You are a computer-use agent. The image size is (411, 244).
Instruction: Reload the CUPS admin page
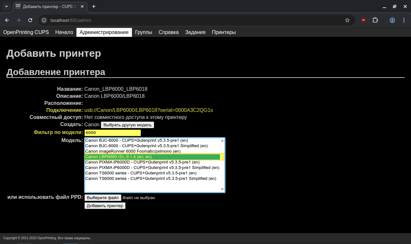point(30,20)
